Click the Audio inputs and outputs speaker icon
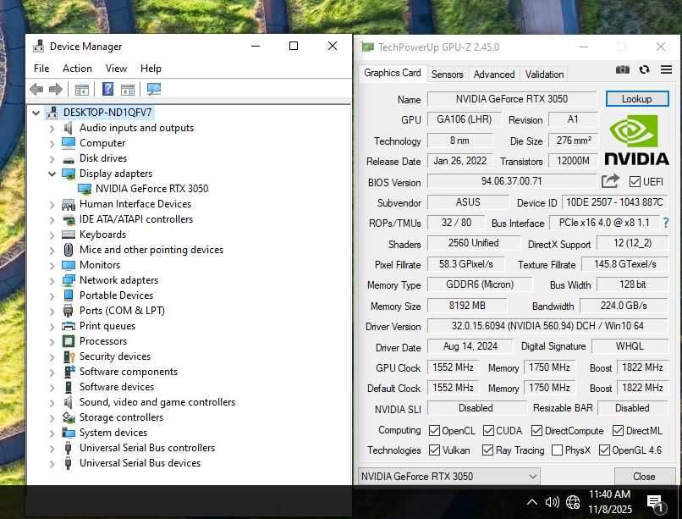The width and height of the screenshot is (682, 519). pyautogui.click(x=69, y=128)
